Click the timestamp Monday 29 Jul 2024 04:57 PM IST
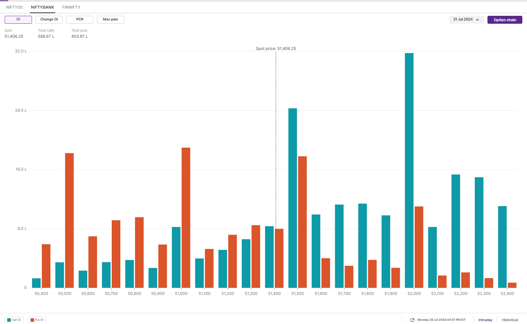This screenshot has height=324, width=527. (x=442, y=320)
